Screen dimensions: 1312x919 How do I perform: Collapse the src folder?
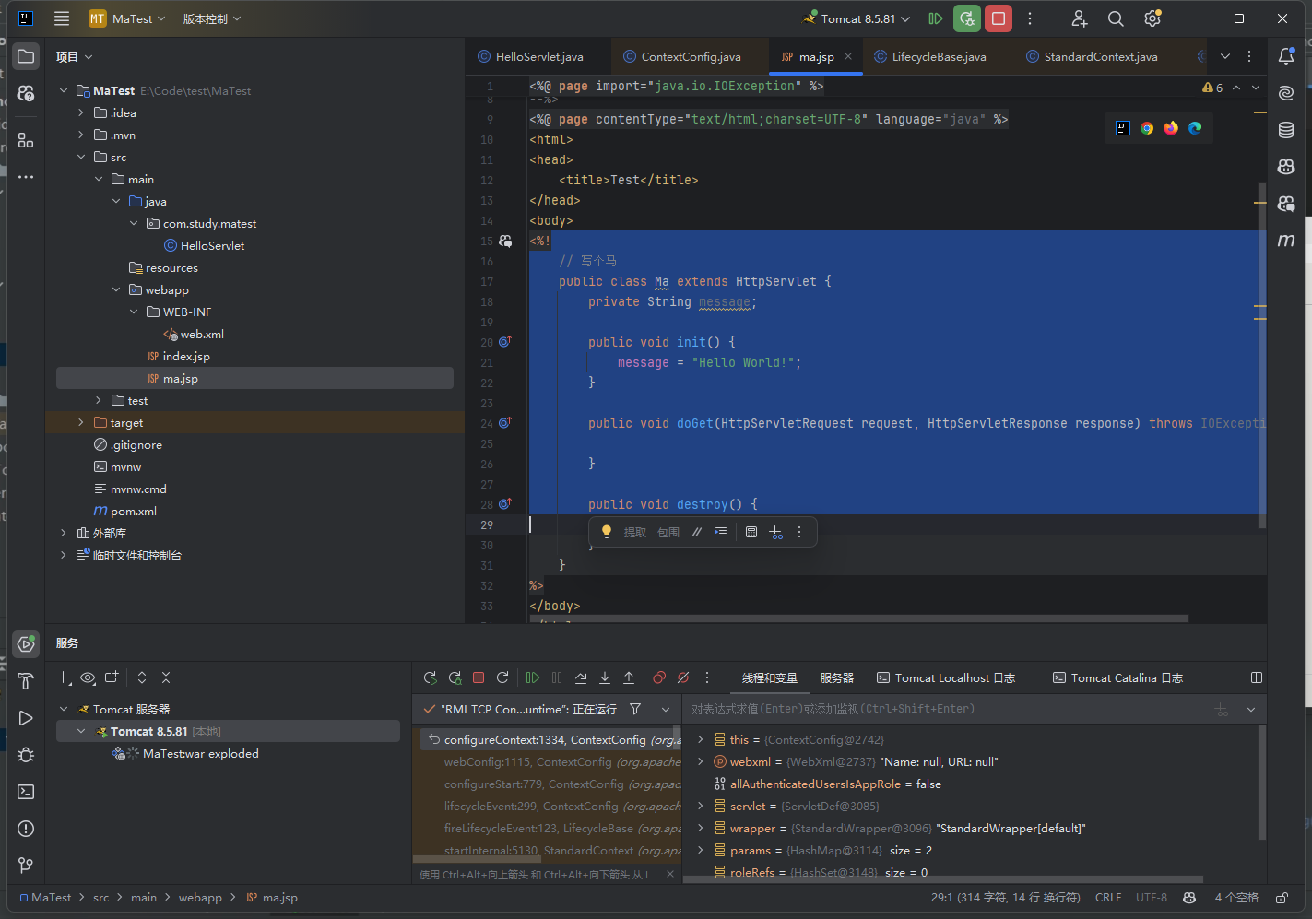(x=81, y=157)
